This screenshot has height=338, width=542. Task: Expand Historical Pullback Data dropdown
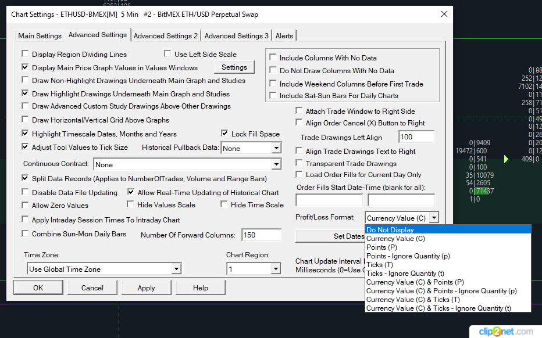[276, 148]
